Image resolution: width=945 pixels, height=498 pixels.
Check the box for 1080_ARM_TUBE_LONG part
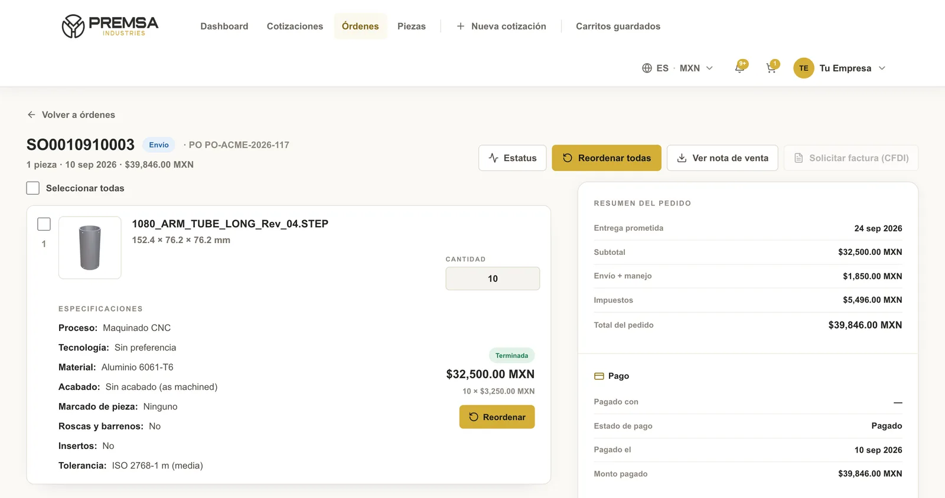tap(44, 224)
